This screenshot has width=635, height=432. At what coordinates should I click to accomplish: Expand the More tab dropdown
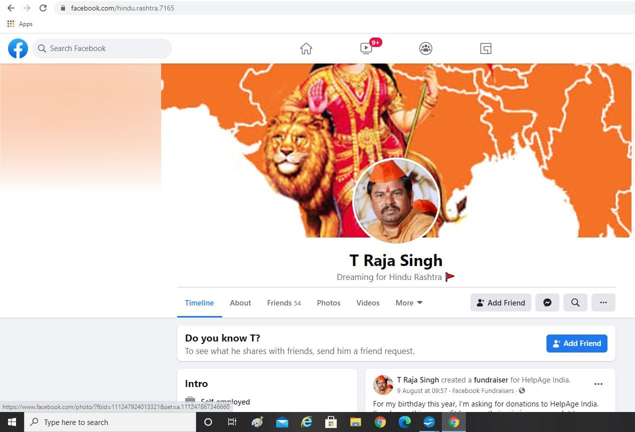(x=408, y=302)
